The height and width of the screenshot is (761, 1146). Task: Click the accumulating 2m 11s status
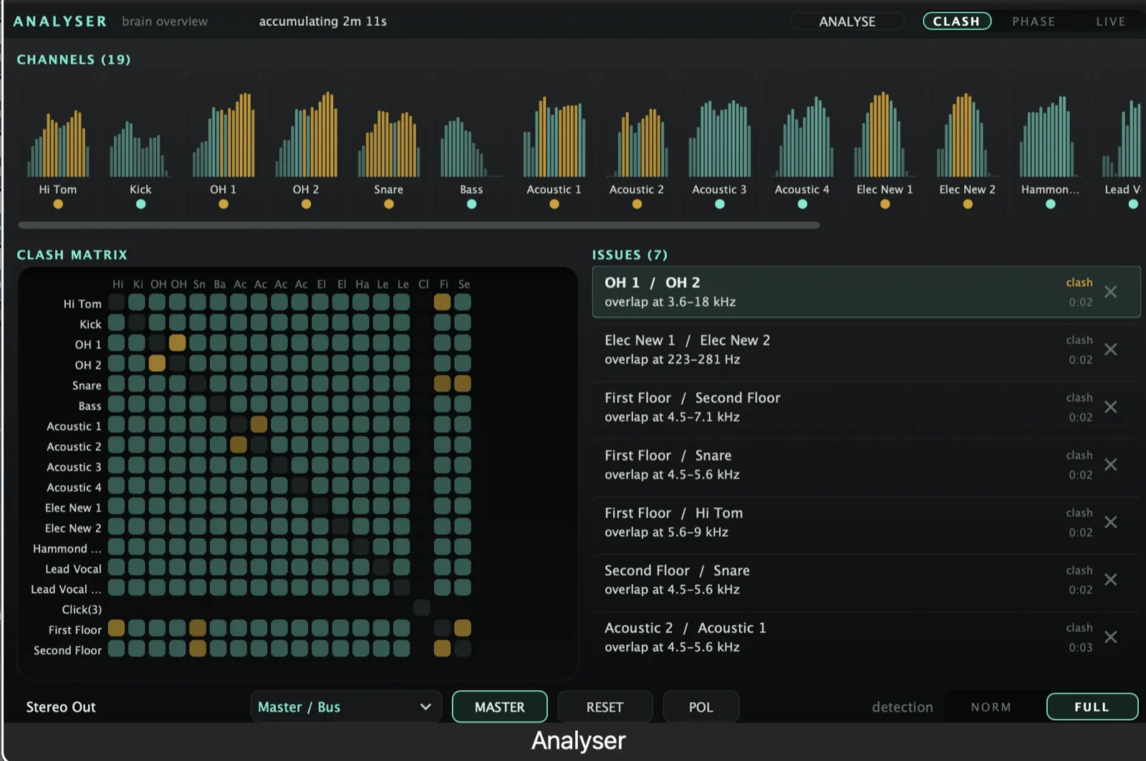coord(323,21)
